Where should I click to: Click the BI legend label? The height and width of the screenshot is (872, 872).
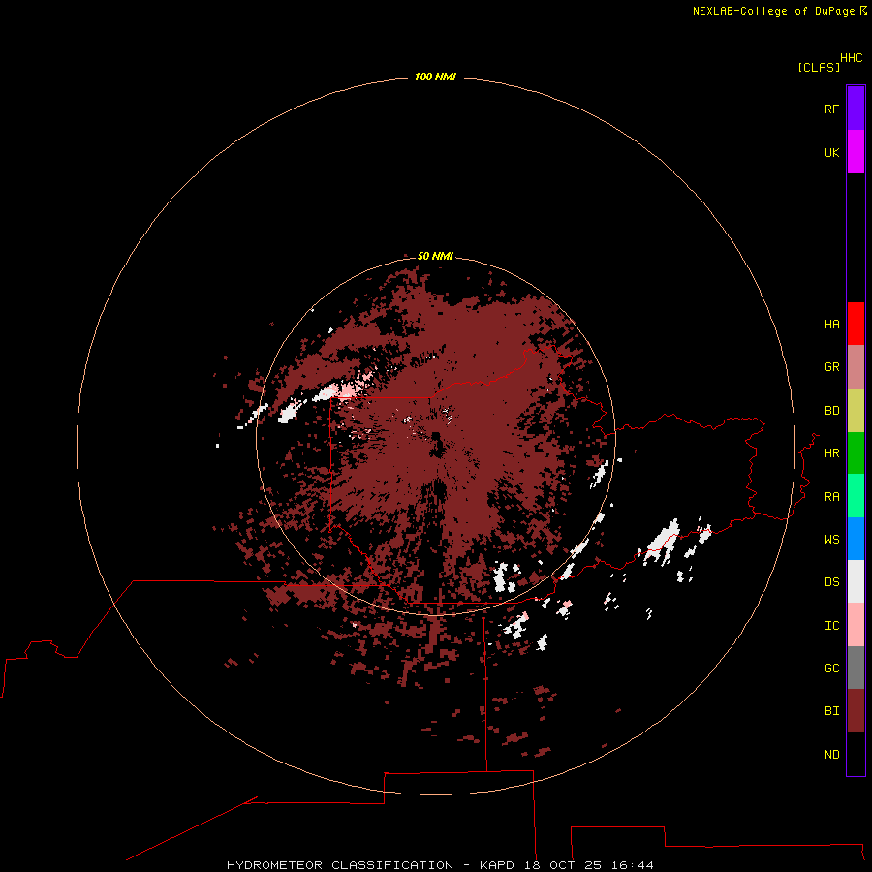tap(831, 711)
